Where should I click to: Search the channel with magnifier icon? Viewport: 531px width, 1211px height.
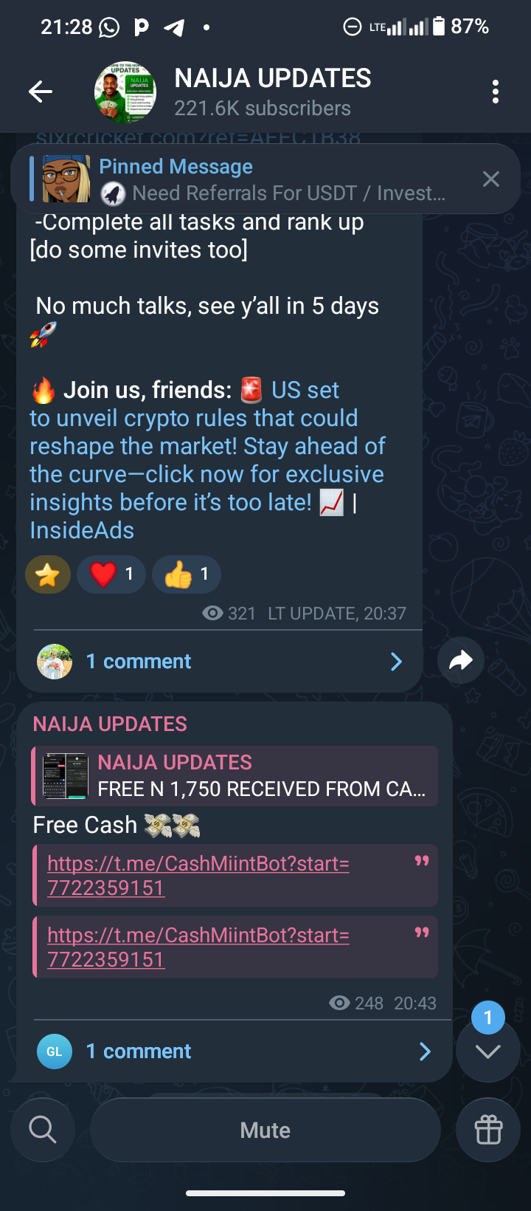point(43,1130)
